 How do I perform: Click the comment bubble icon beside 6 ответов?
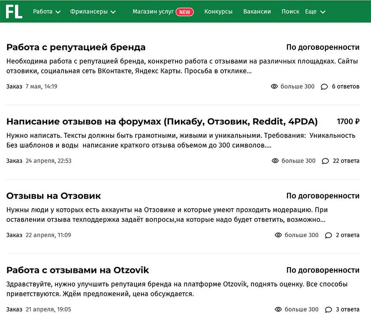click(324, 87)
